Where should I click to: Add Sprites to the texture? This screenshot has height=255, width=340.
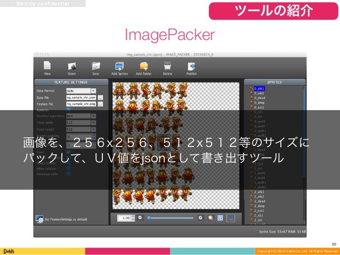tap(119, 69)
